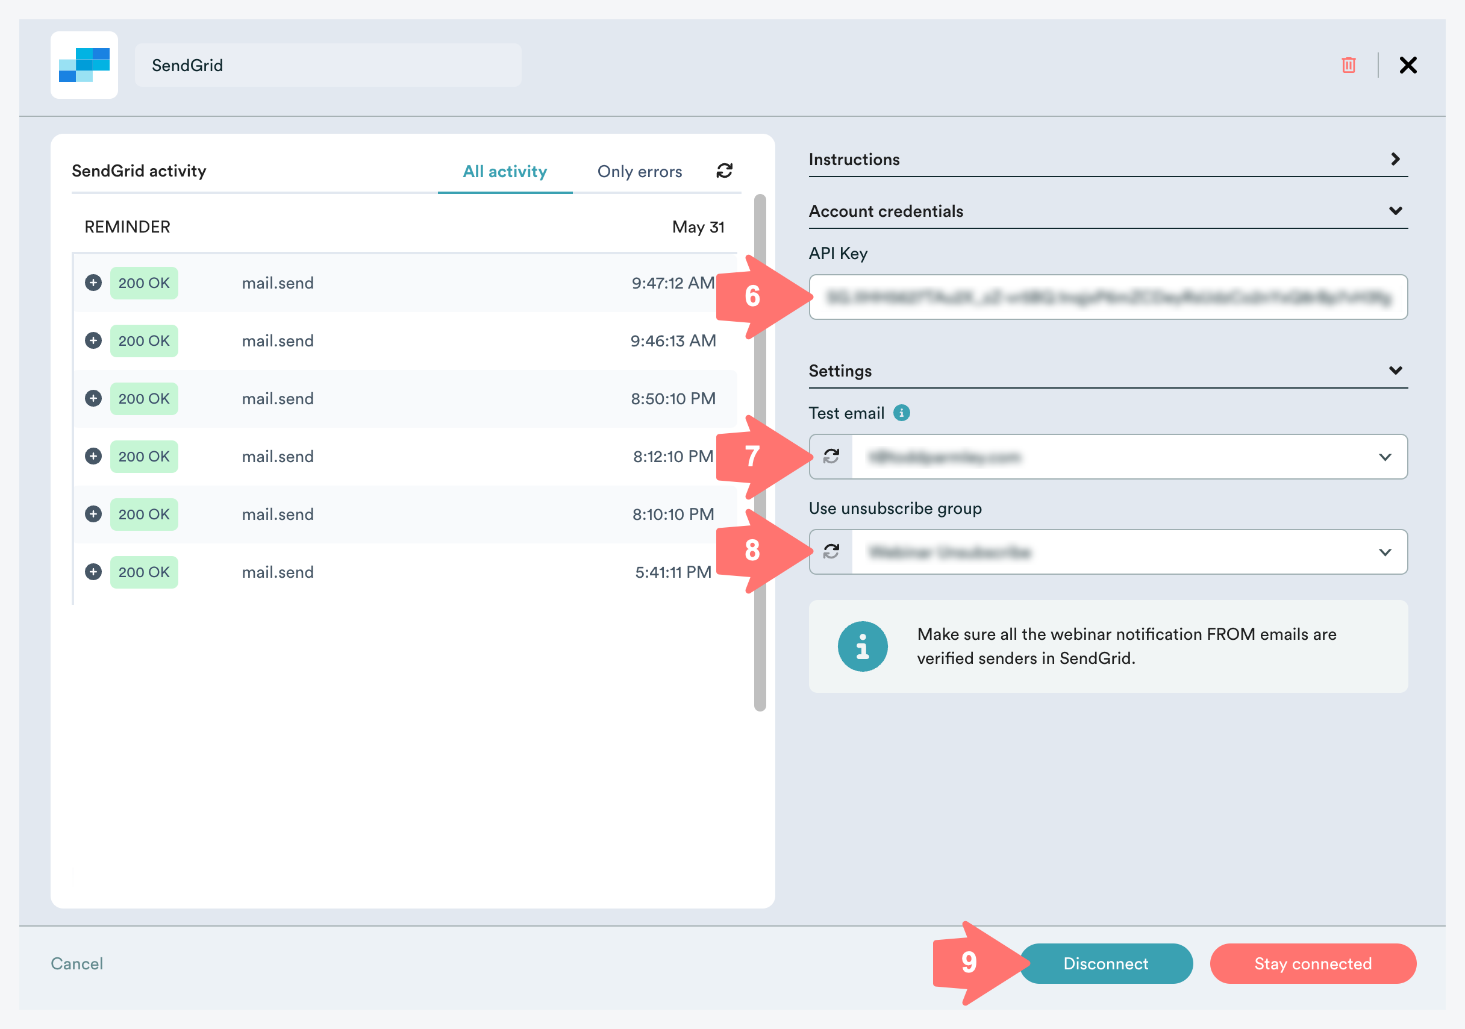Switch to the Only errors tab
The height and width of the screenshot is (1029, 1465).
(x=639, y=171)
